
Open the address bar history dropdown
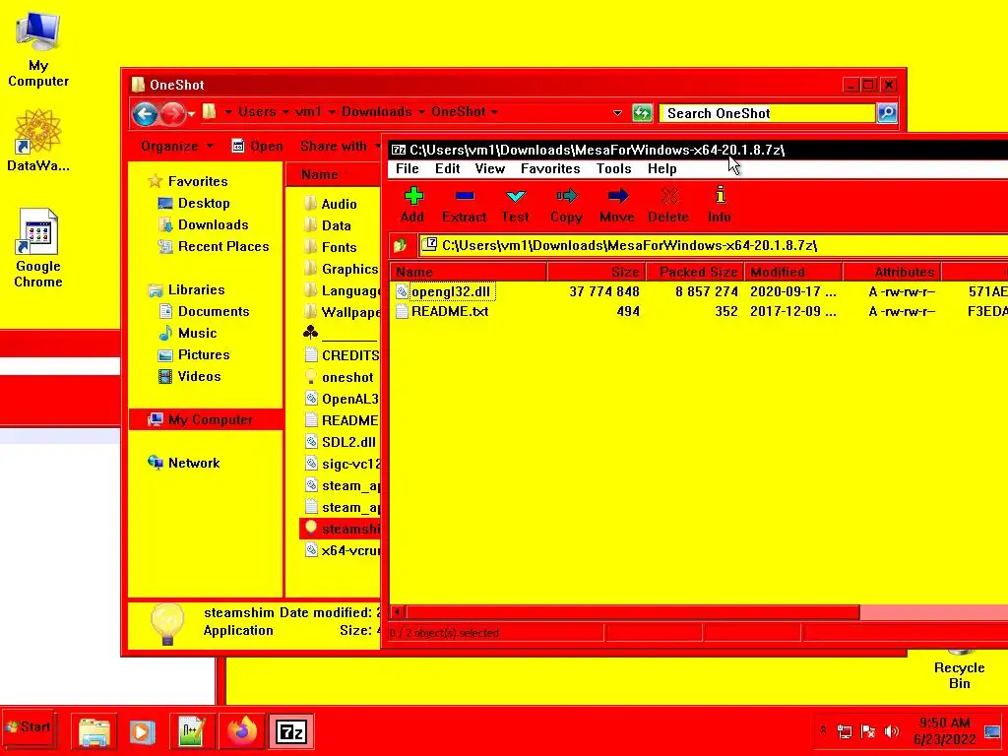[x=618, y=113]
